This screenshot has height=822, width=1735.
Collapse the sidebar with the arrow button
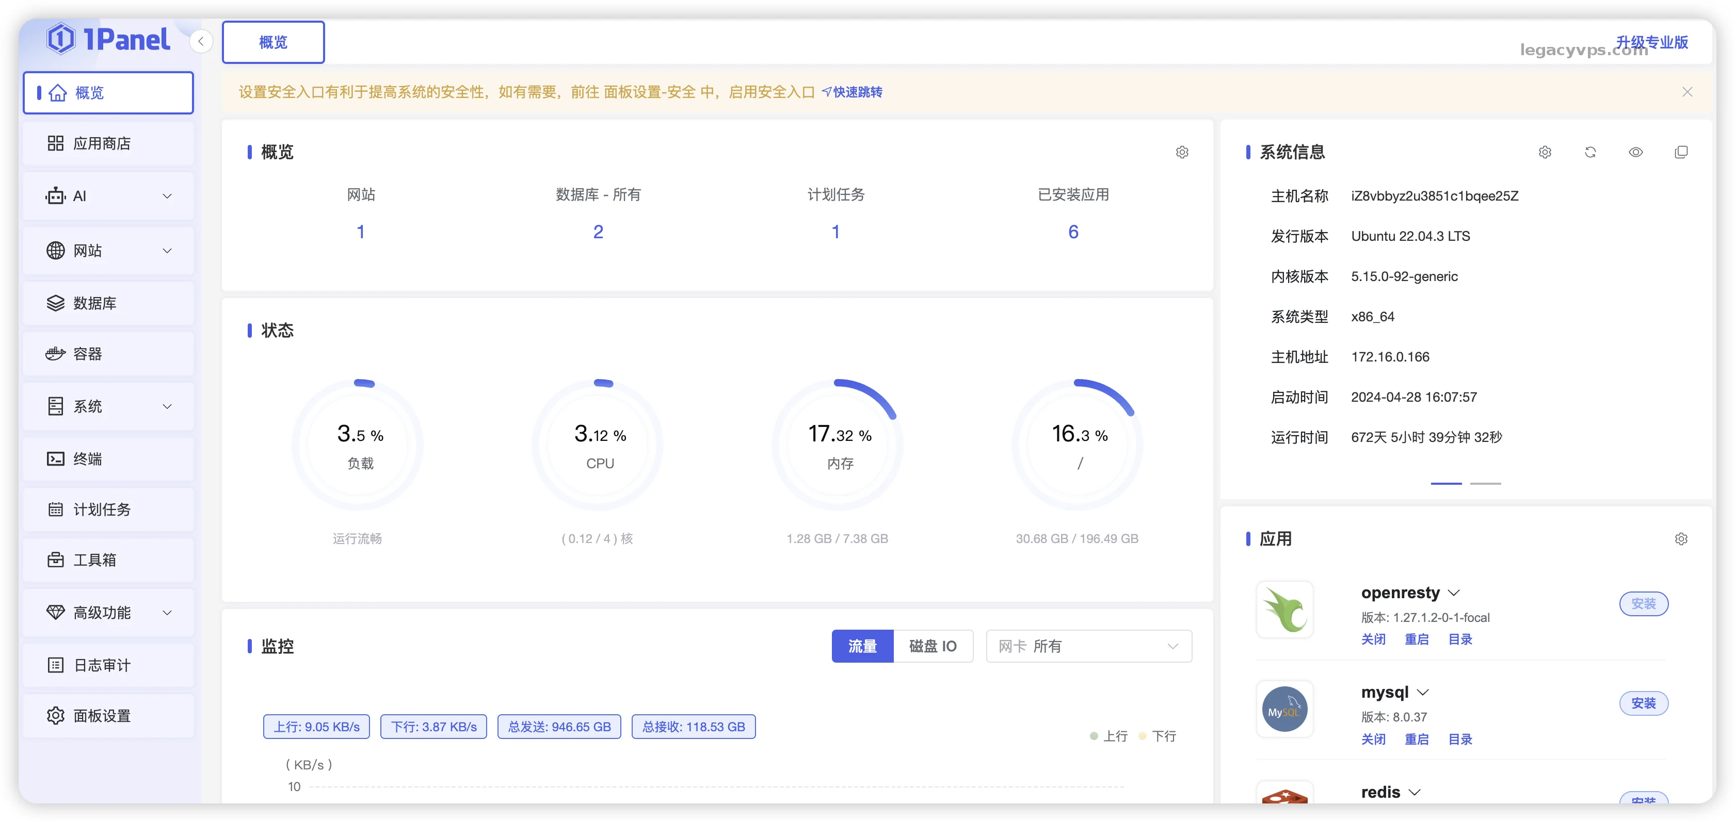pyautogui.click(x=201, y=42)
